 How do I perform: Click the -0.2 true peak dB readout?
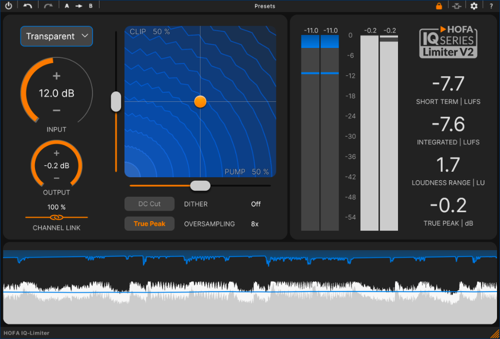(x=448, y=205)
